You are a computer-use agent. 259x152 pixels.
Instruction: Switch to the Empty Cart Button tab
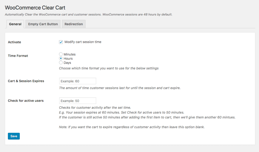[x=43, y=24]
